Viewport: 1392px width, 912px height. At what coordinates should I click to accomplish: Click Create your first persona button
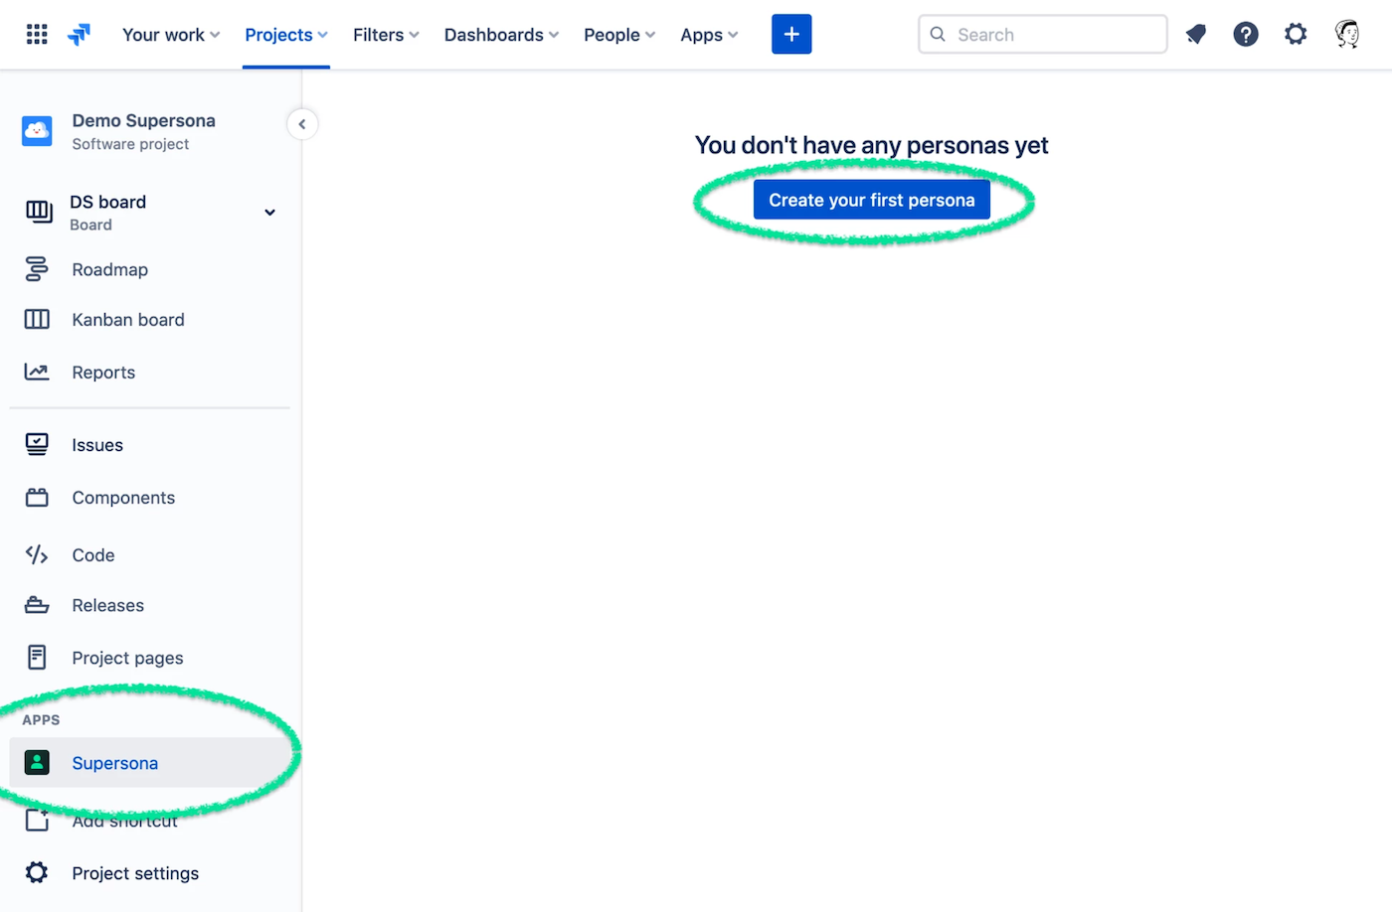(872, 200)
